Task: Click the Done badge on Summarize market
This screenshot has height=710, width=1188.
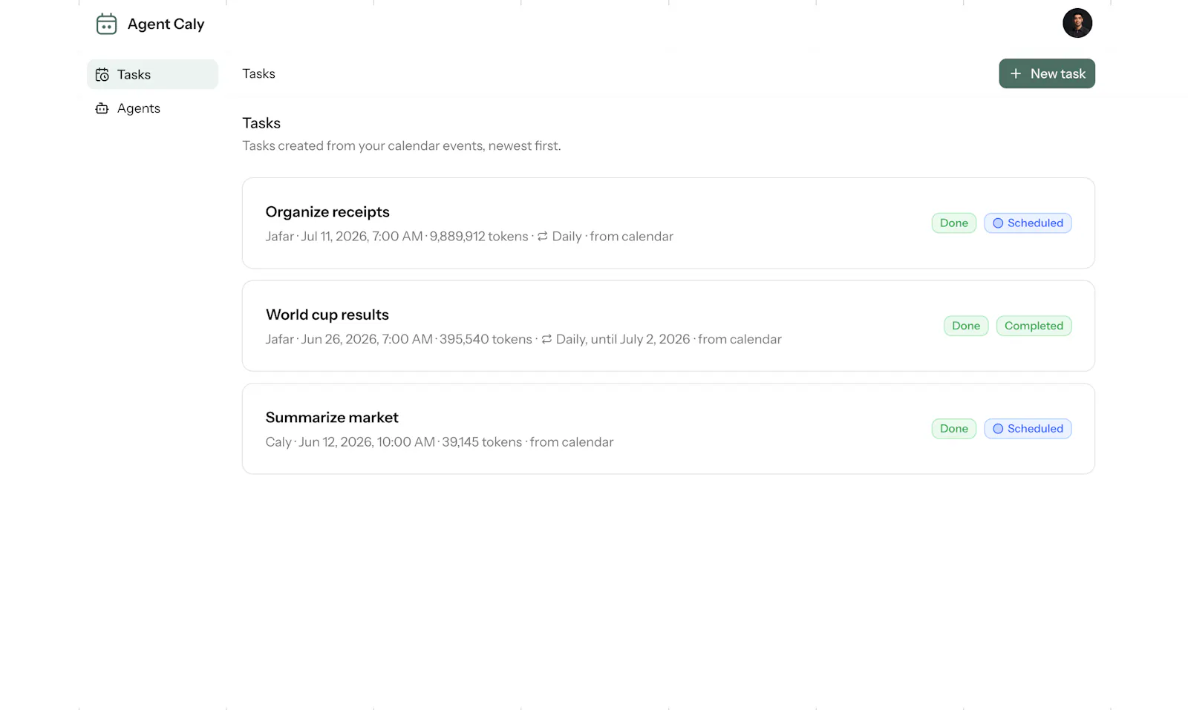Action: point(953,429)
